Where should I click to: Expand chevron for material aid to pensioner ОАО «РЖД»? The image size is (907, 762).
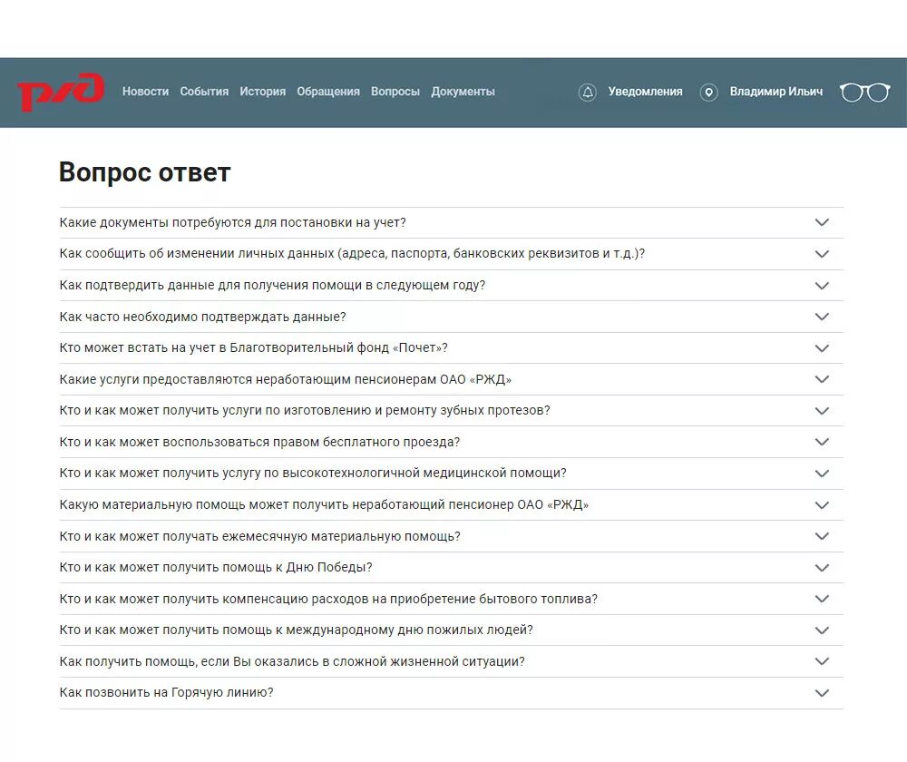[822, 505]
